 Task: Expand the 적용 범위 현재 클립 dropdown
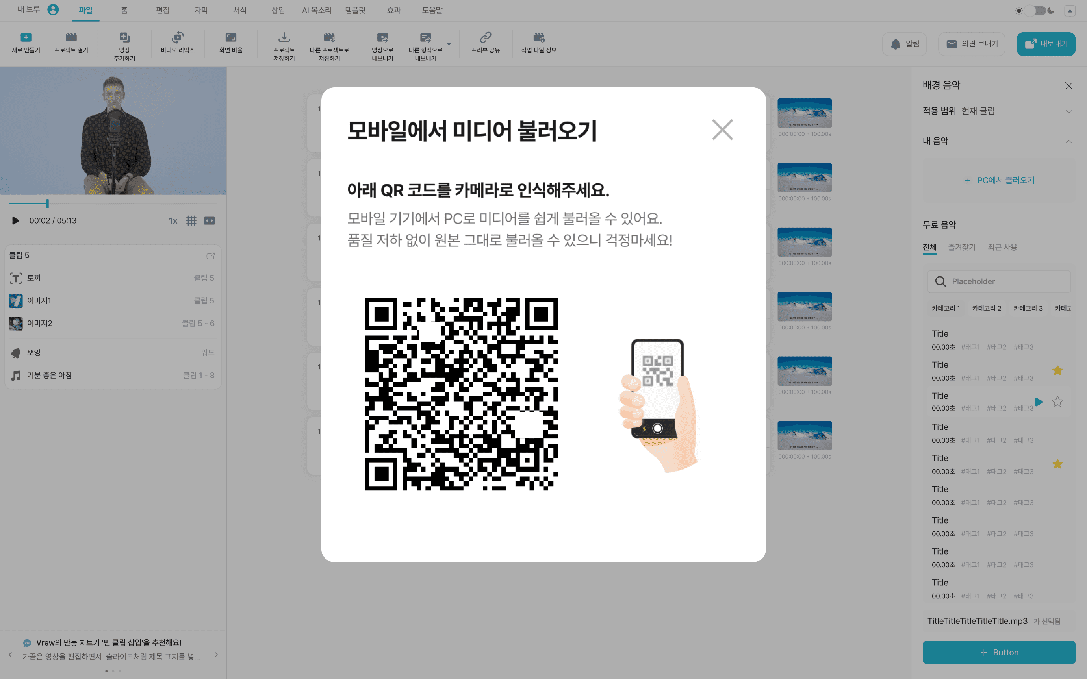point(1068,111)
